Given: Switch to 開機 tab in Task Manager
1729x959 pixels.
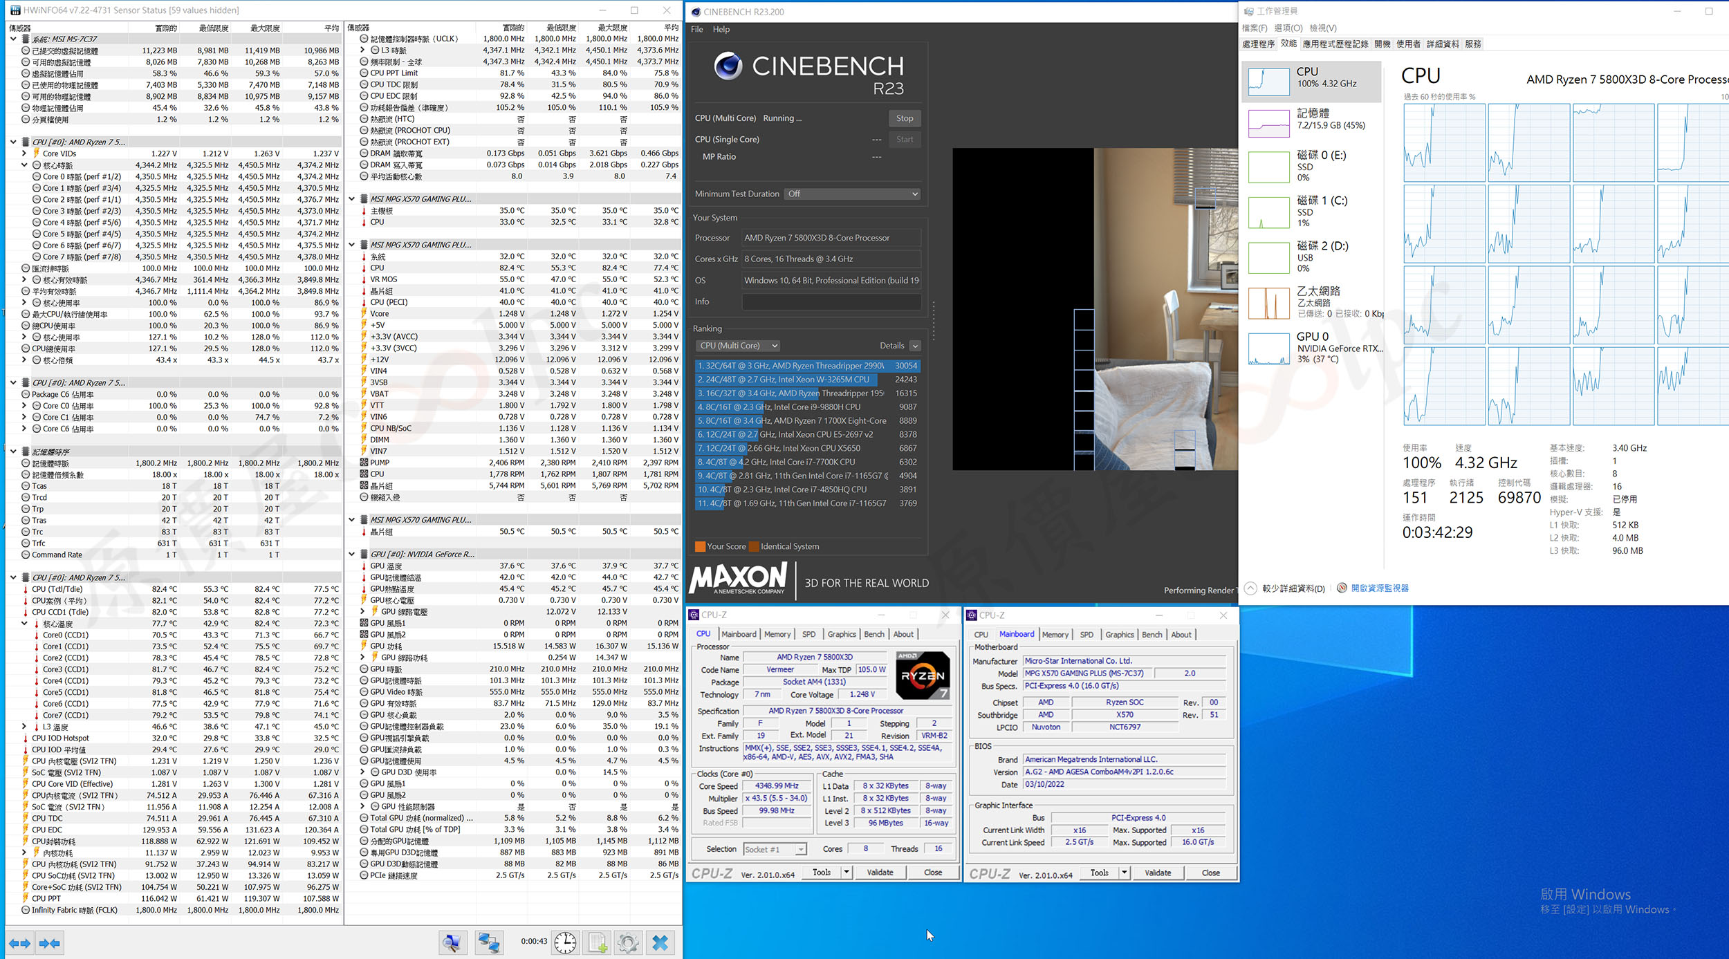Looking at the screenshot, I should [1383, 44].
